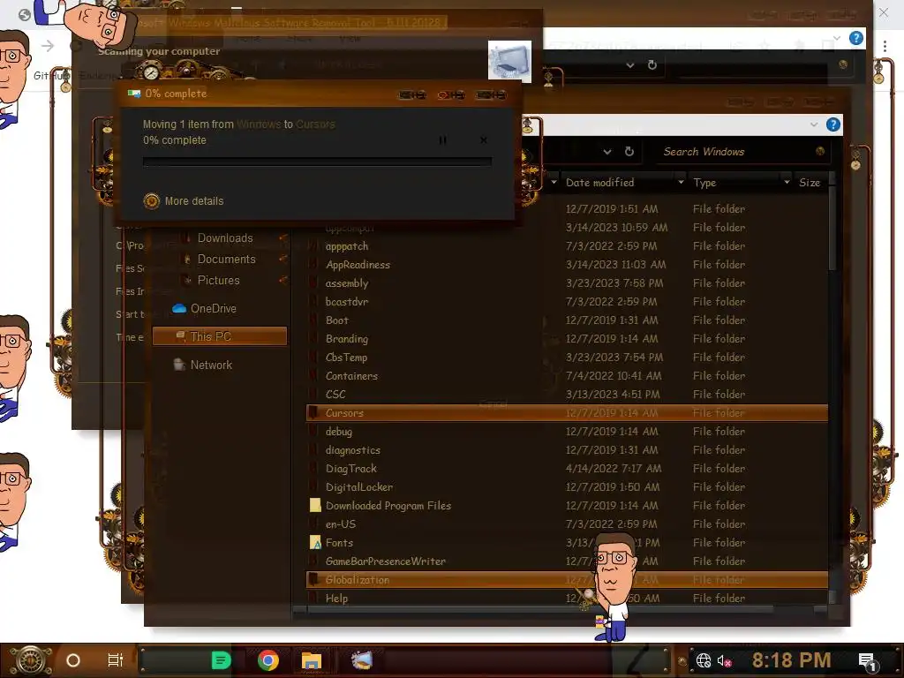Sort by Date modified column
The height and width of the screenshot is (678, 904).
tap(599, 182)
